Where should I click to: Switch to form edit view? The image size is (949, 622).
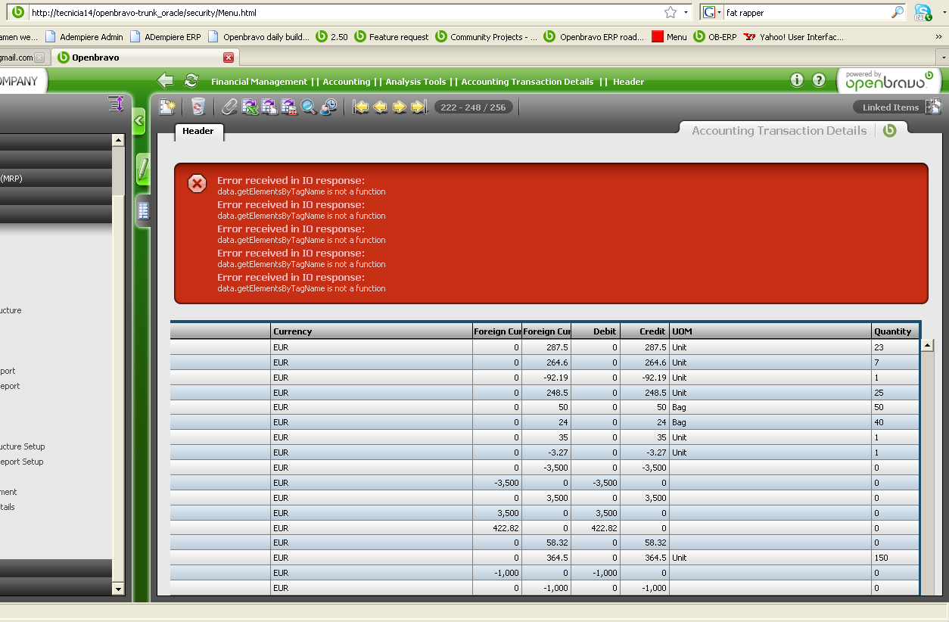coord(143,169)
